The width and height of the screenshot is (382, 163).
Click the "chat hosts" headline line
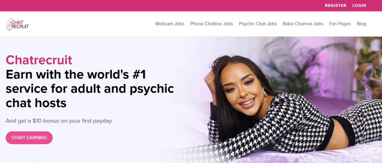[36, 103]
